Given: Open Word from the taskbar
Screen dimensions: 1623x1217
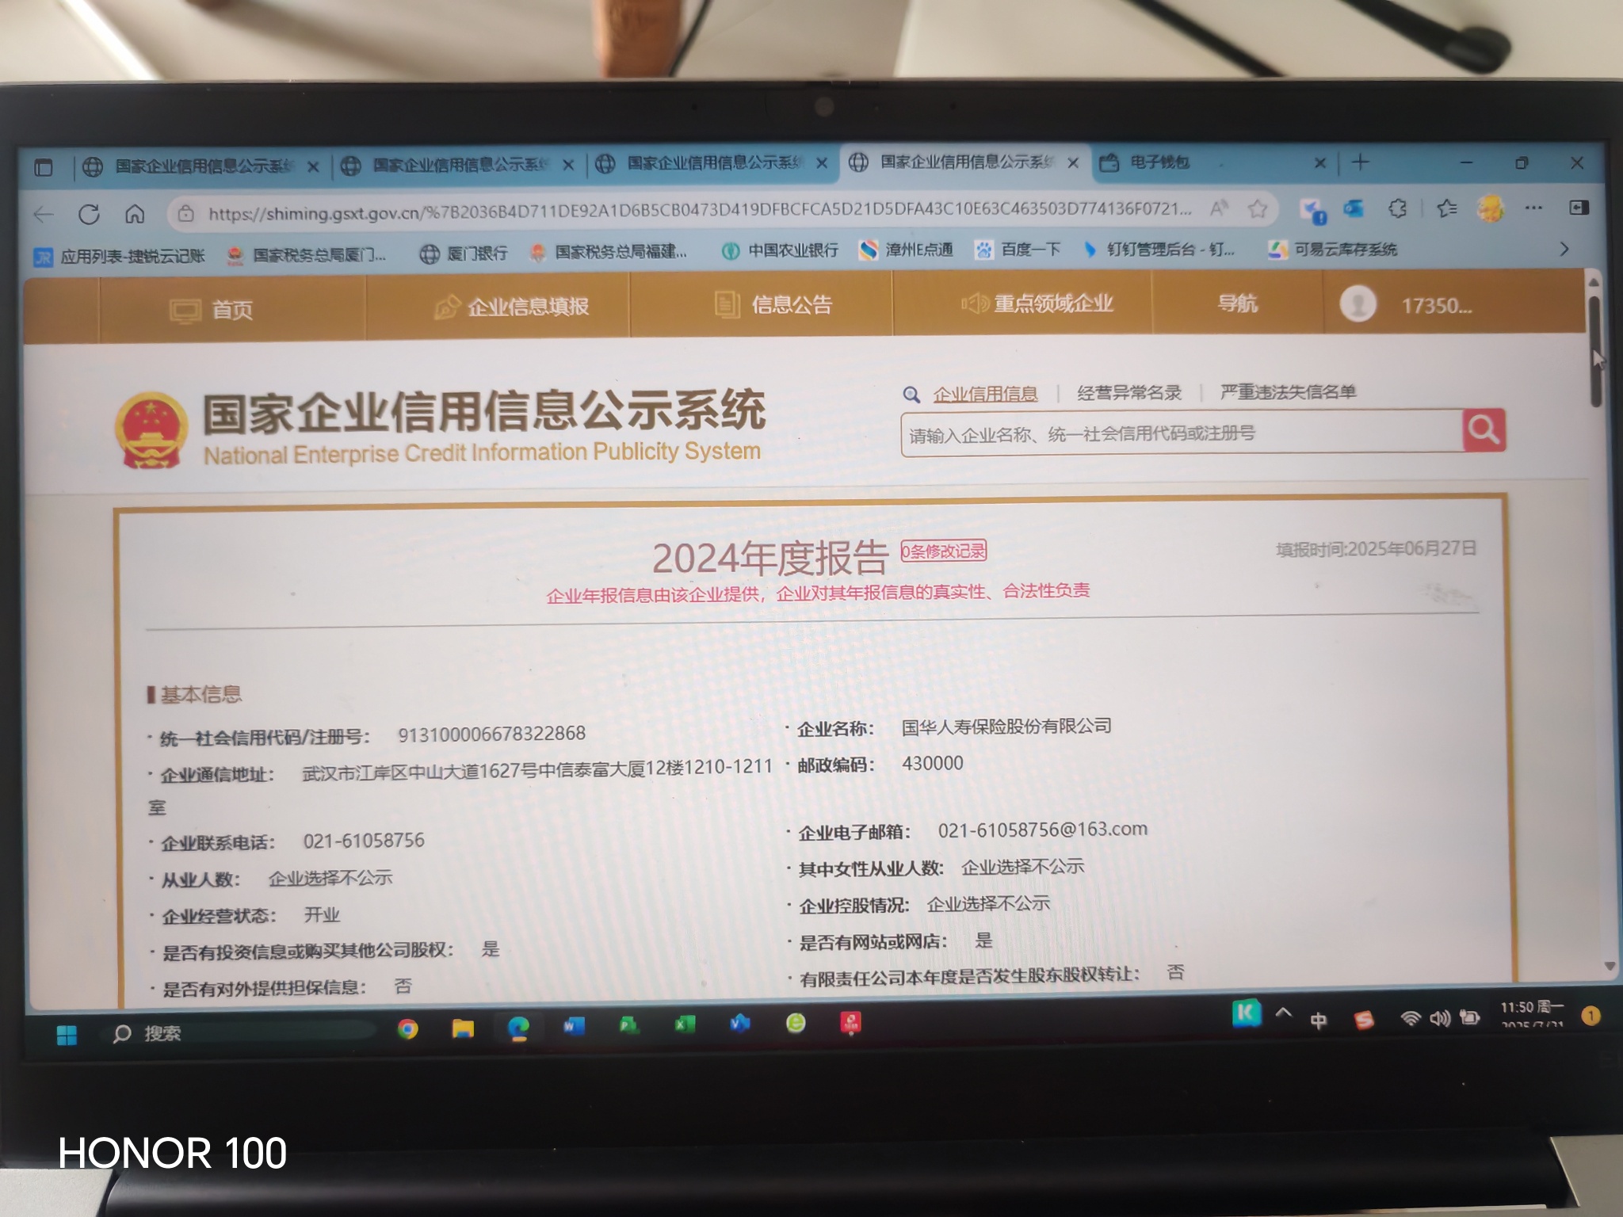Looking at the screenshot, I should [574, 1027].
